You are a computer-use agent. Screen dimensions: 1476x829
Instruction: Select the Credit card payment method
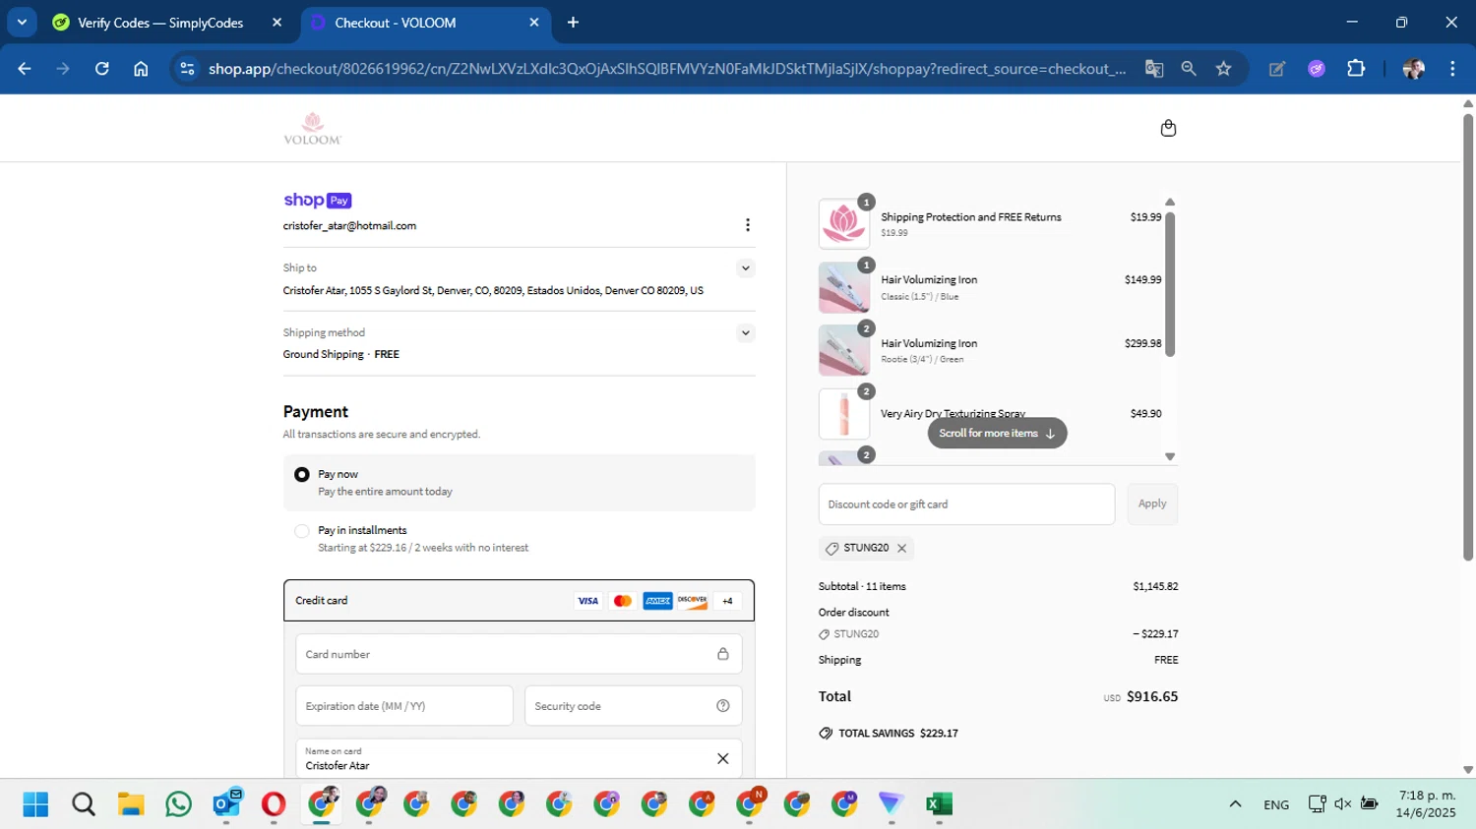(519, 601)
